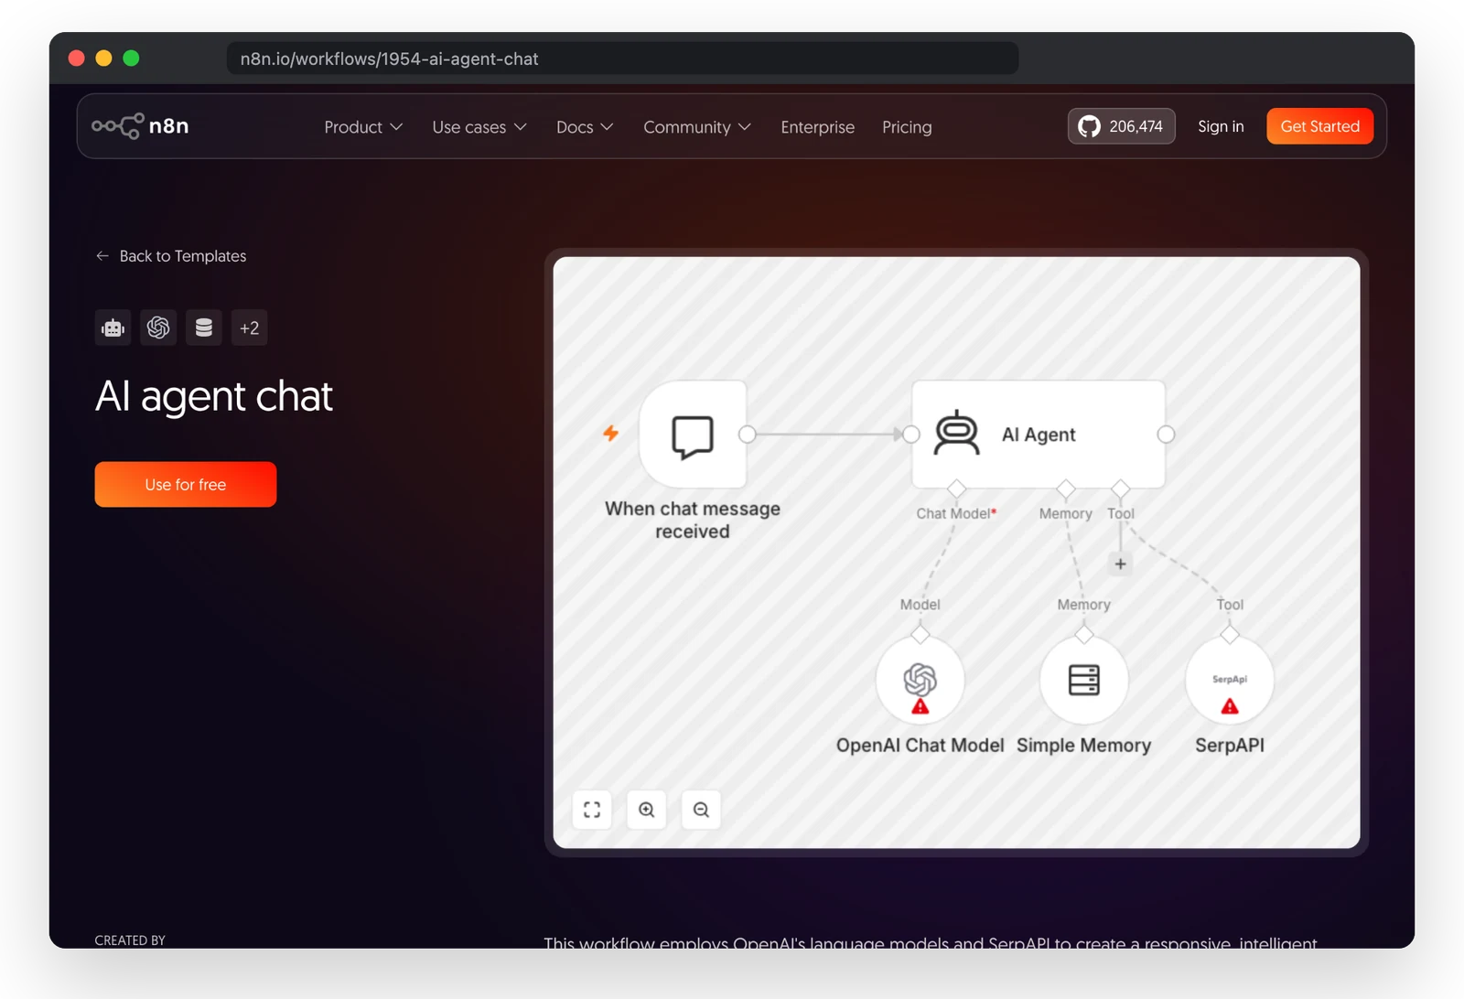
Task: Click the database stack integration icon badge
Action: tap(204, 328)
